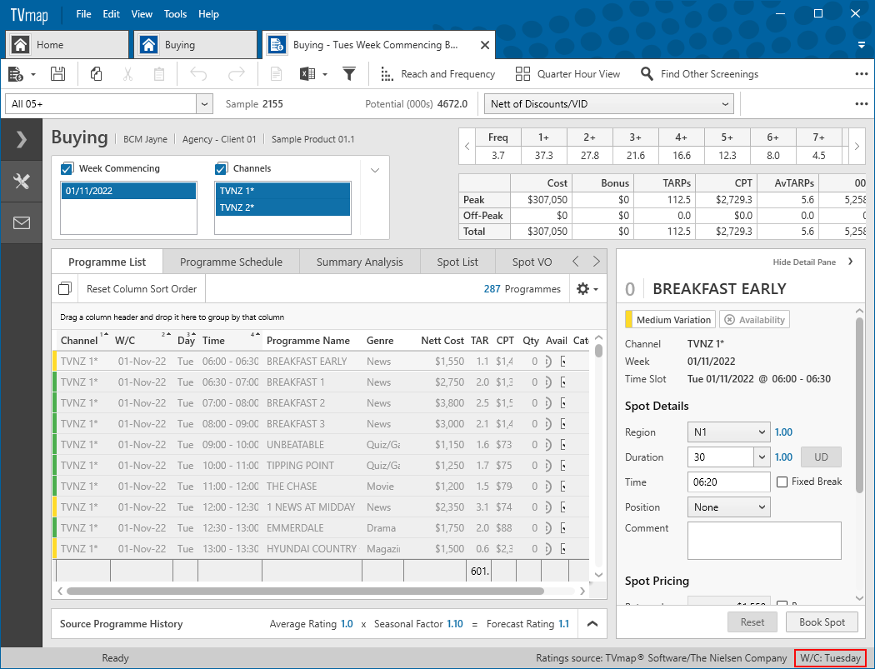
Task: Select week 01/11/2022 in Week Commencing list
Action: coord(129,191)
